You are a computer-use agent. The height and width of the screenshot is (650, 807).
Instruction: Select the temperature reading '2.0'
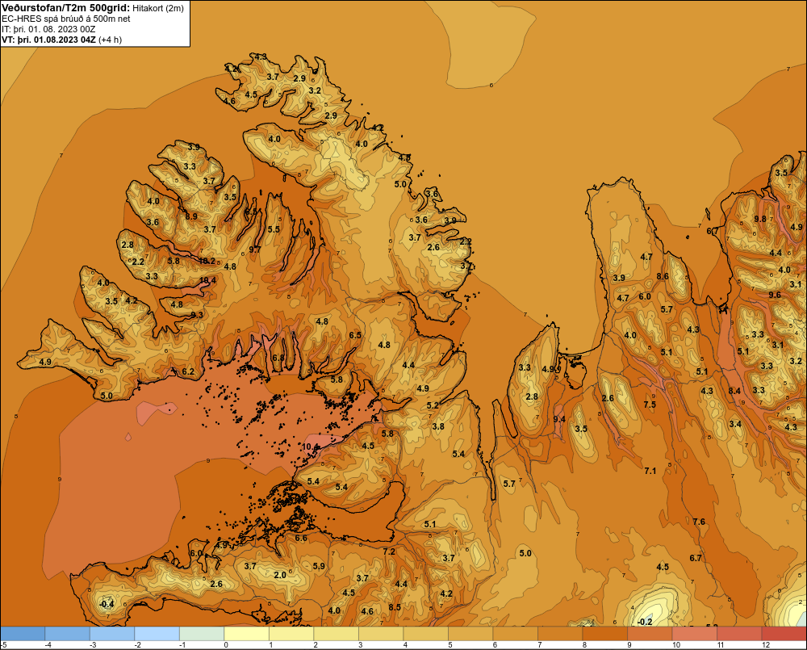pos(280,576)
